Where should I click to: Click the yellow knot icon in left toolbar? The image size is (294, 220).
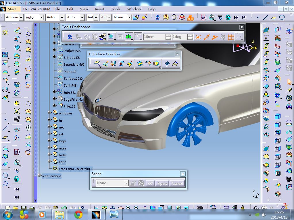pos(5,32)
